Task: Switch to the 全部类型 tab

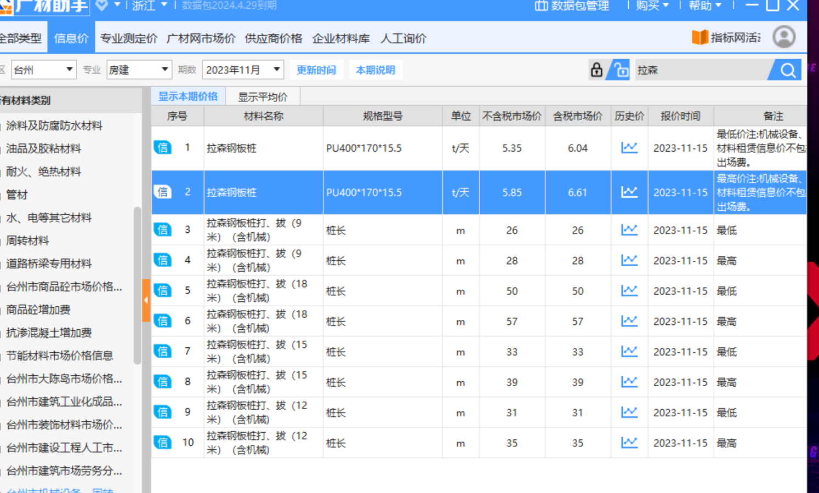Action: (x=21, y=38)
